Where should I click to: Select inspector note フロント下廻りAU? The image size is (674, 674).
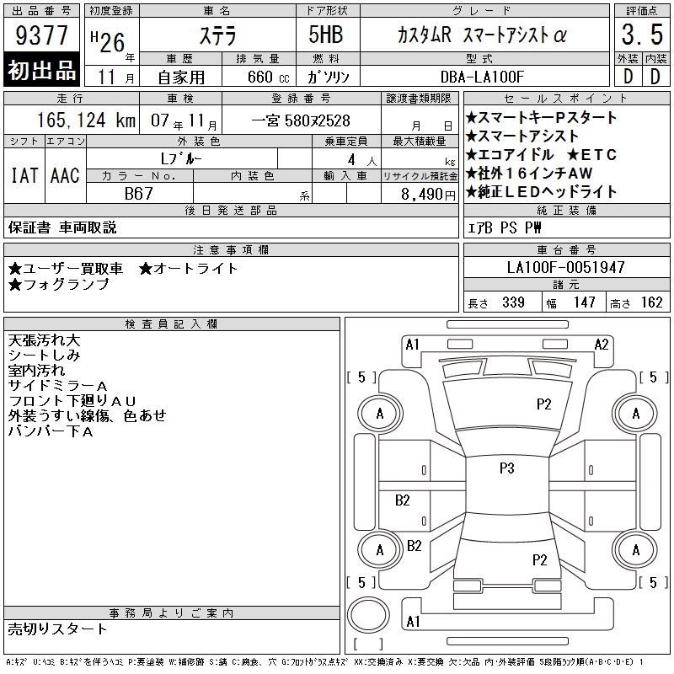point(72,401)
